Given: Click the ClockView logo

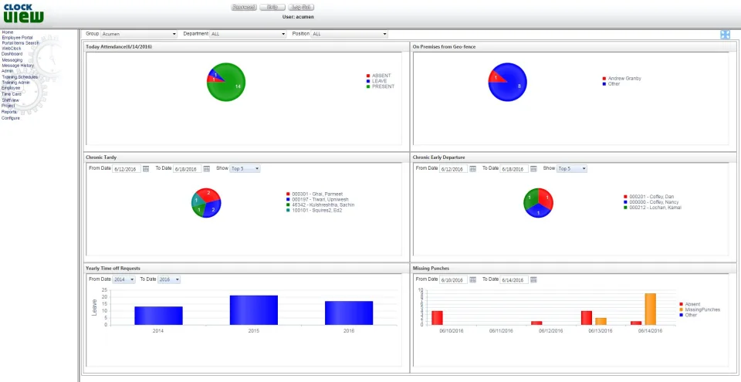Looking at the screenshot, I should click(x=23, y=14).
